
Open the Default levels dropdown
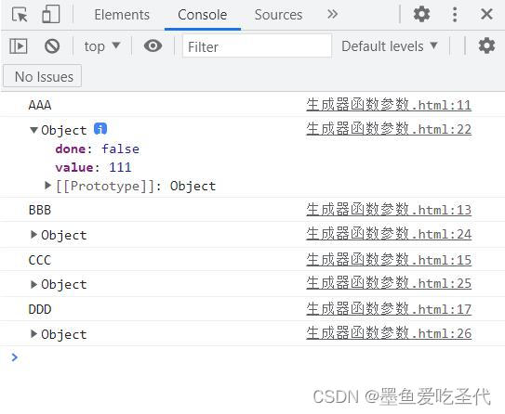point(390,46)
